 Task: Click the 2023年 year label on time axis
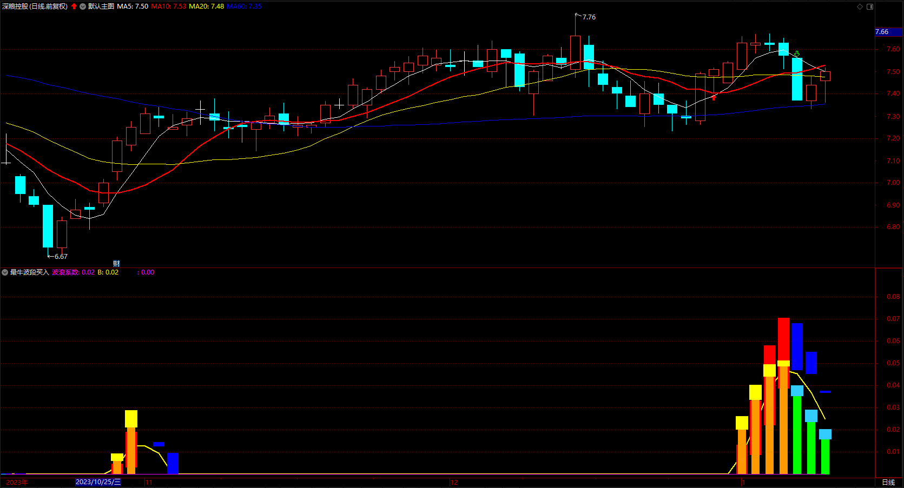17,482
